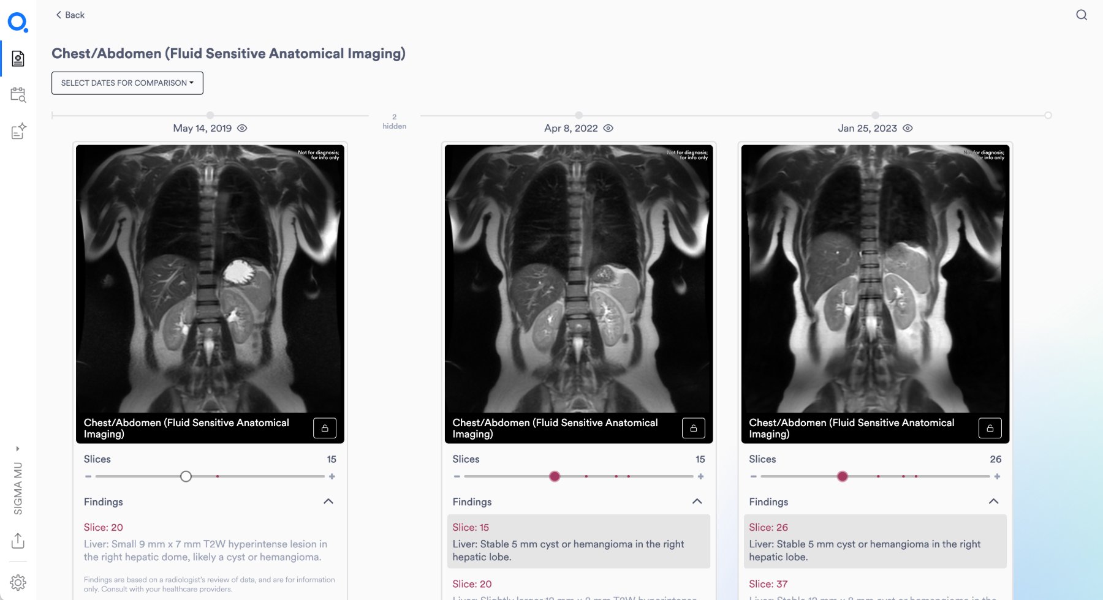Screen dimensions: 1103x600
Task: Open the AI notes sparkle icon in sidebar
Action: point(18,131)
